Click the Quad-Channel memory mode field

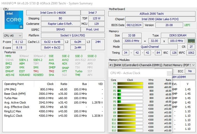coord(150,47)
